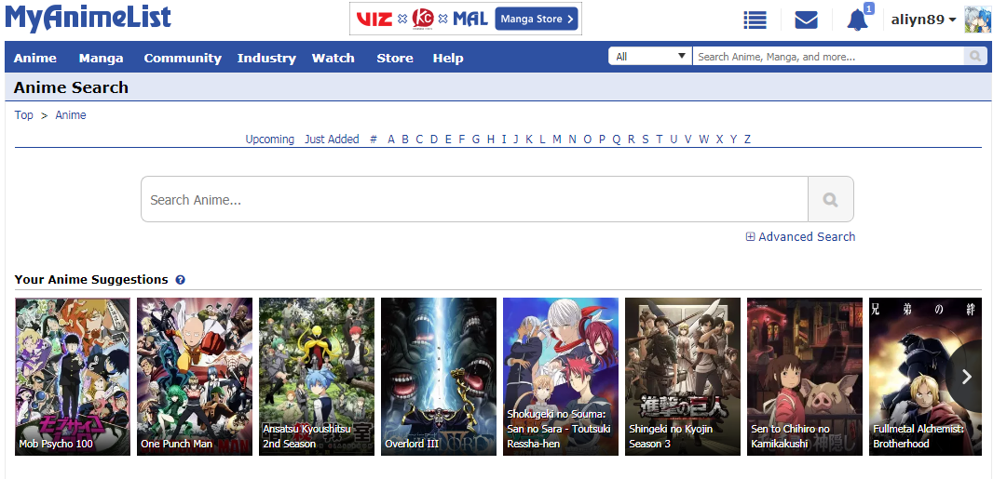This screenshot has width=1007, height=479.
Task: Open the Fullmetal Alchemist: Brotherhood thumbnail
Action: pos(925,377)
